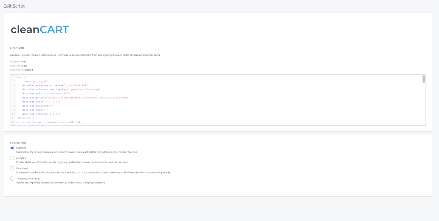Click the "Location: Head" line
This screenshot has height=221, width=439.
(18, 62)
